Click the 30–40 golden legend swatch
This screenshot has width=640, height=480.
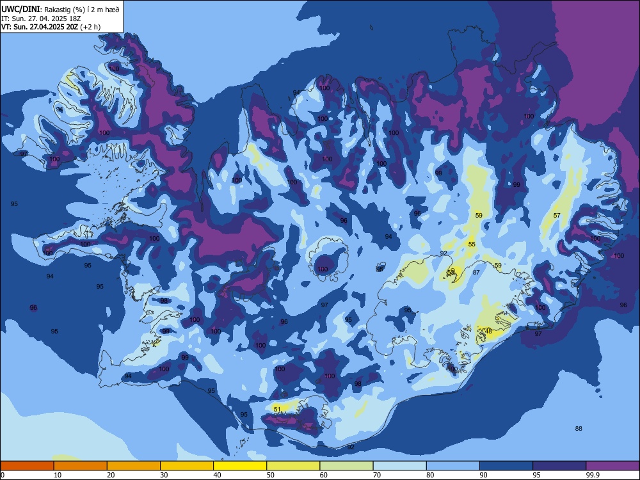187,466
